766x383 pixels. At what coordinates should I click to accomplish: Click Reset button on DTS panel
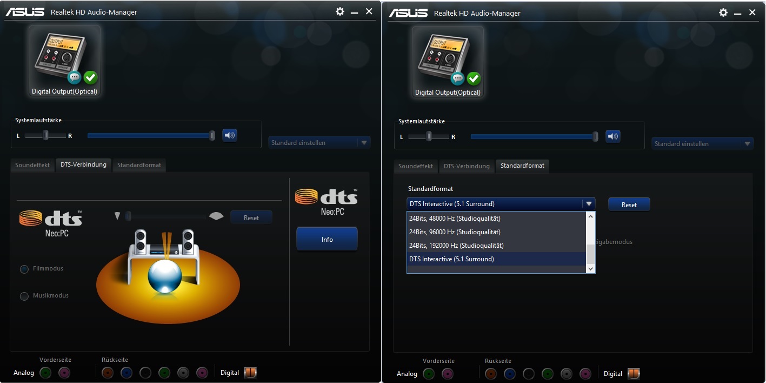coord(251,217)
